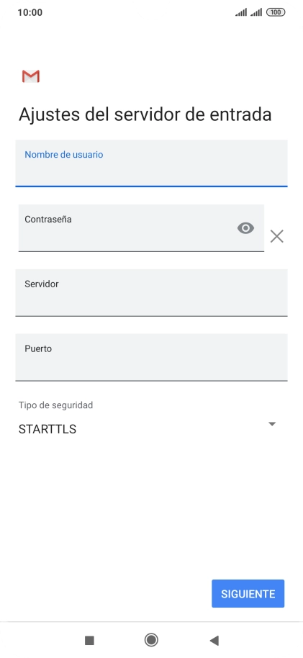Tap the SIGUIENTE button
The height and width of the screenshot is (658, 303).
tap(248, 594)
